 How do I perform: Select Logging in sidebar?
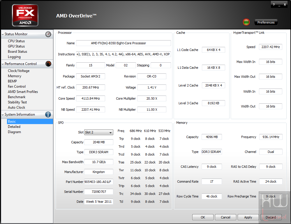click(x=14, y=57)
